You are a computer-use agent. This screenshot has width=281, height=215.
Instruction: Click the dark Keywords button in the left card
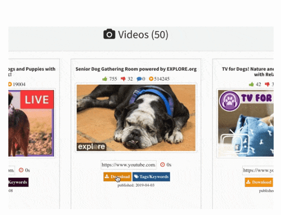click(18, 182)
